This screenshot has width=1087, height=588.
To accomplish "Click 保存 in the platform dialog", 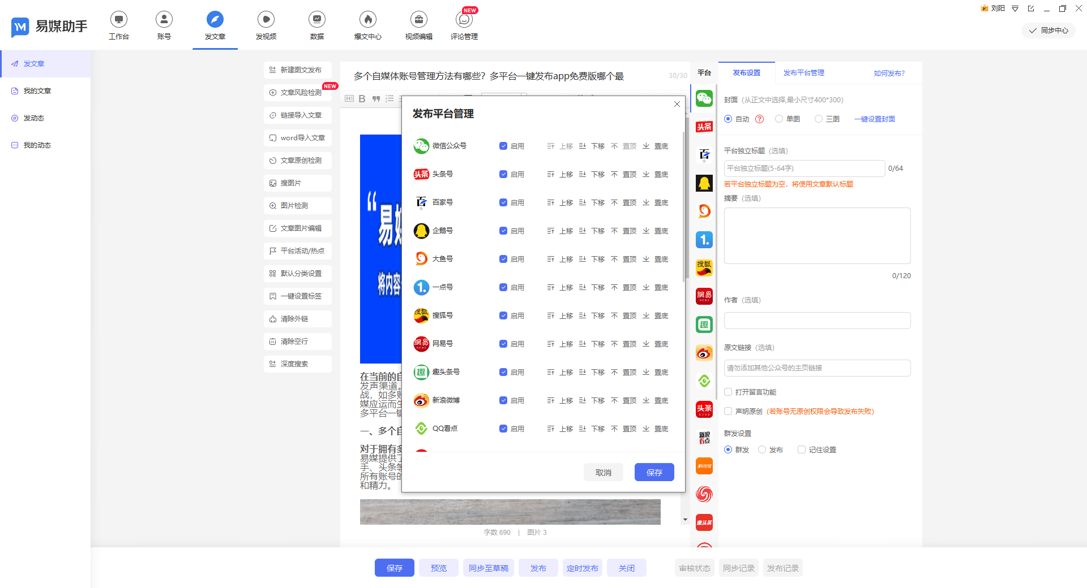I will pos(654,472).
